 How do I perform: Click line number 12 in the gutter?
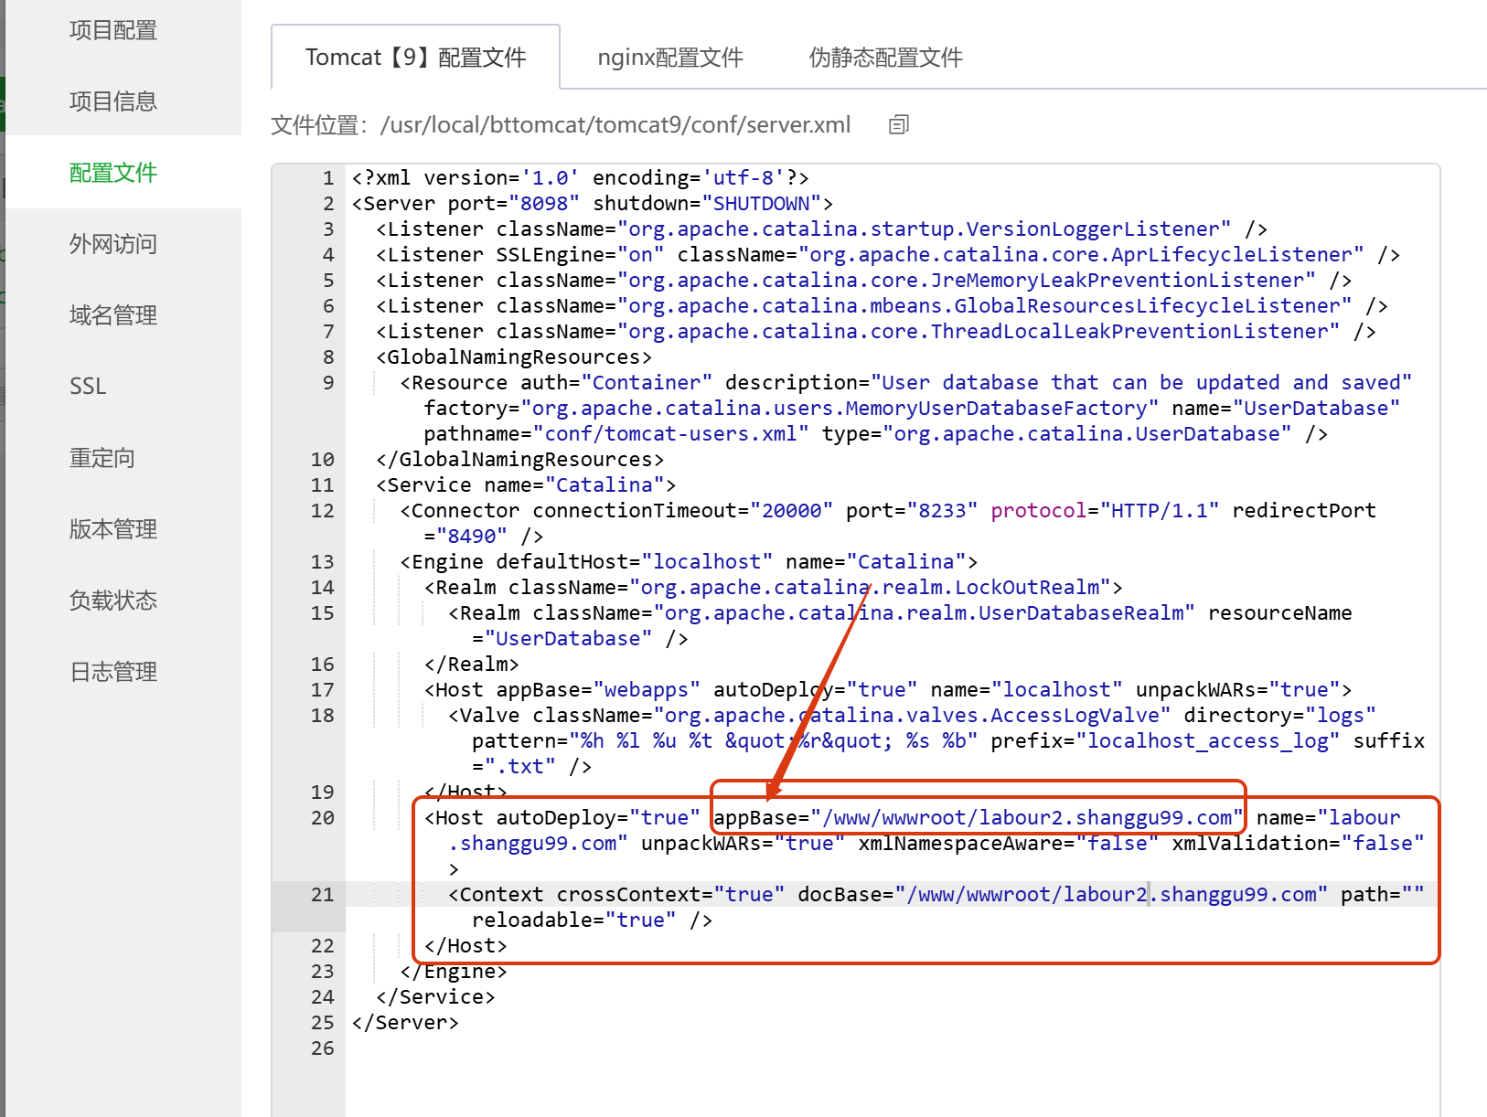[322, 510]
